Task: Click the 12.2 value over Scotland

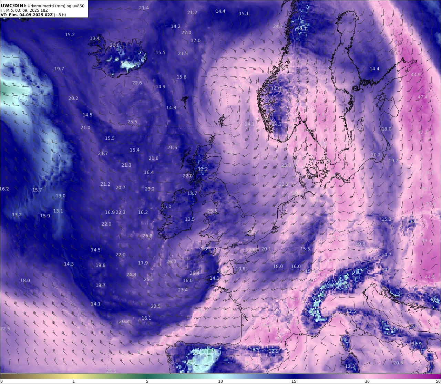Action: point(203,169)
